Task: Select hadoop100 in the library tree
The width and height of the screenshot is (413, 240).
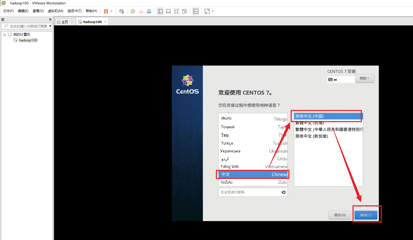Action: (x=28, y=40)
